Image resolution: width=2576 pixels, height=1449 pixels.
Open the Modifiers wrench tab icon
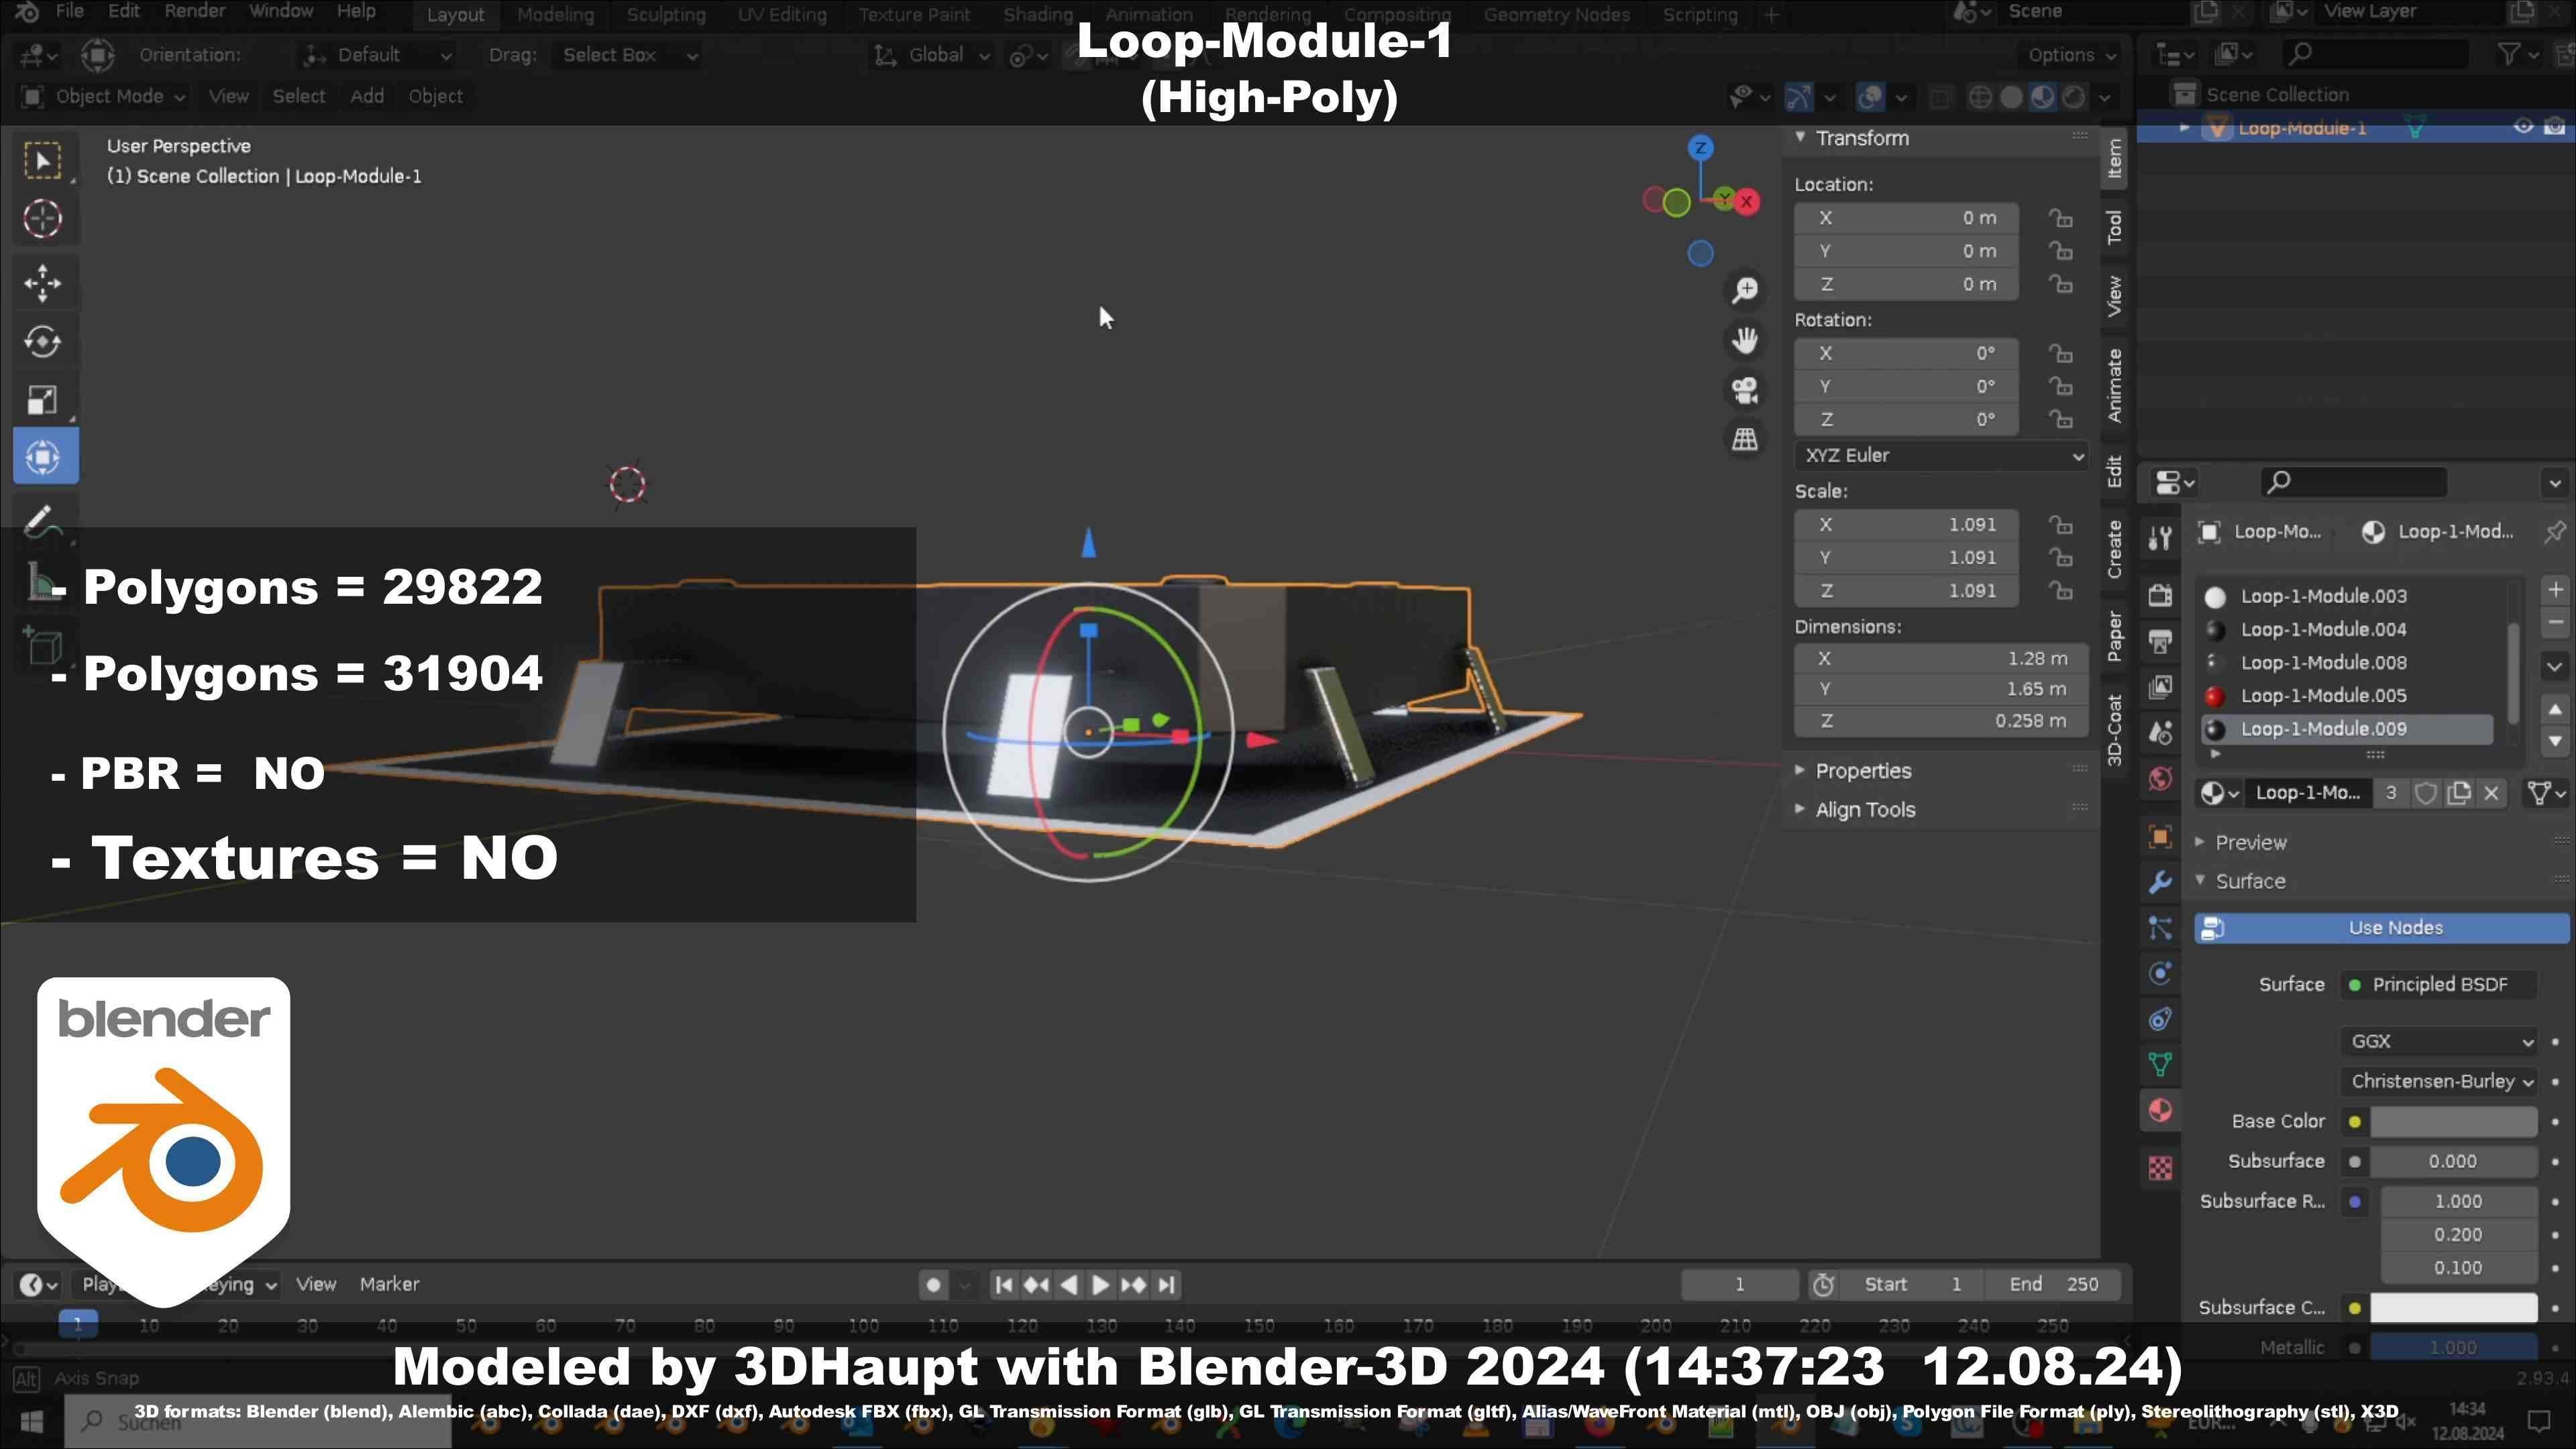[x=2160, y=883]
